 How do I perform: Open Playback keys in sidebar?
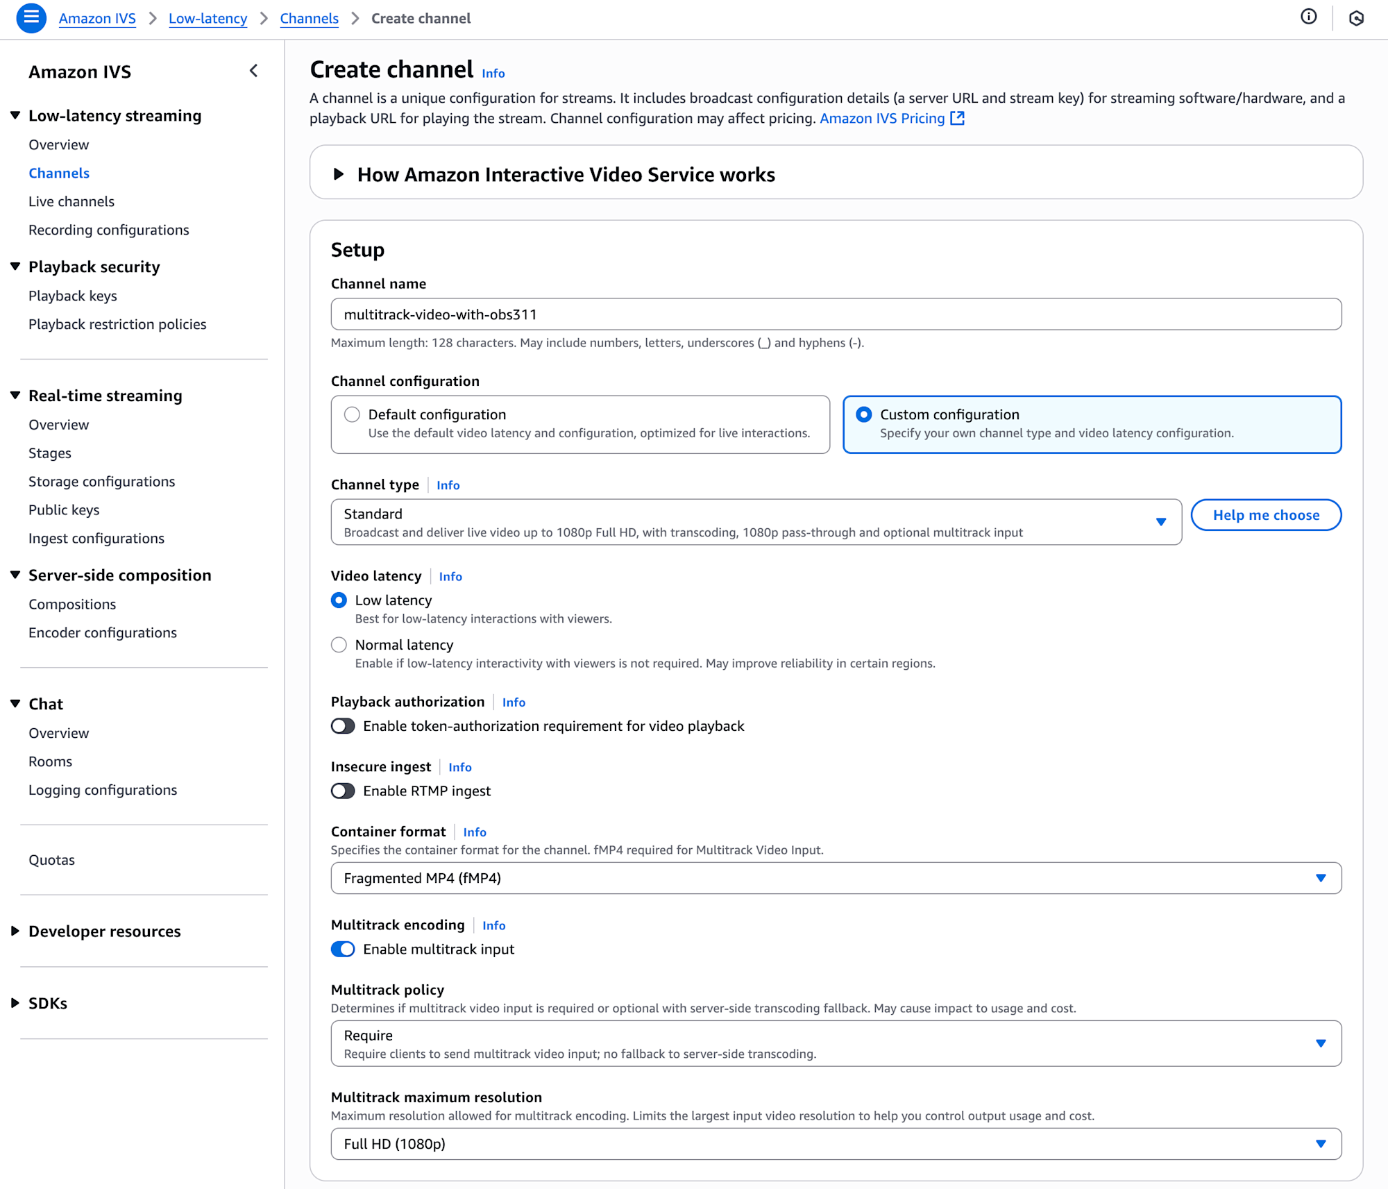pyautogui.click(x=73, y=296)
